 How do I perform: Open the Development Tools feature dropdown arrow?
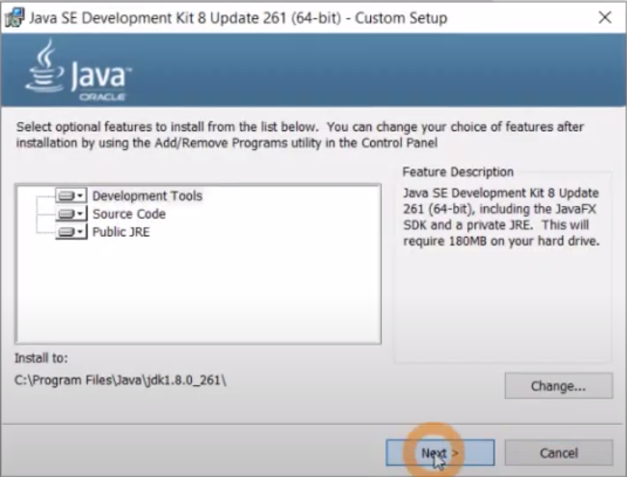[80, 196]
